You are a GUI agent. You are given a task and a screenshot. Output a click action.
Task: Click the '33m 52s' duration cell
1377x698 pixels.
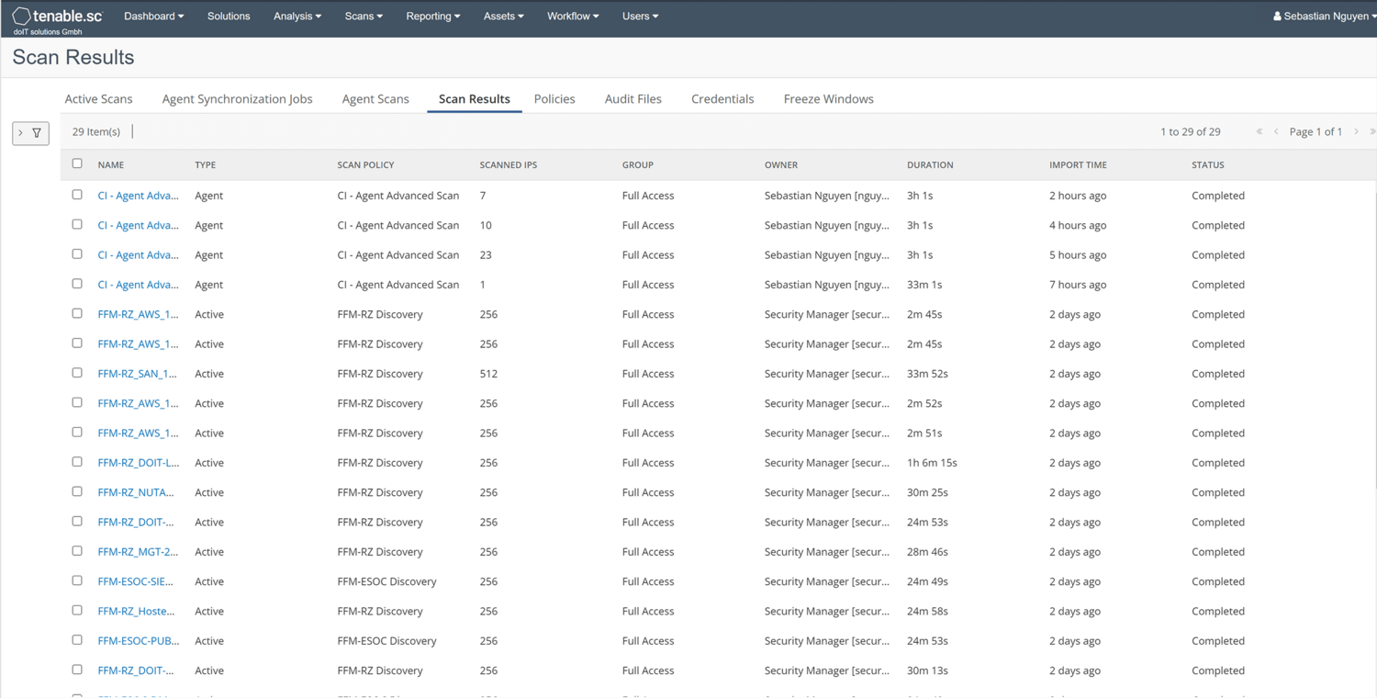pos(927,374)
